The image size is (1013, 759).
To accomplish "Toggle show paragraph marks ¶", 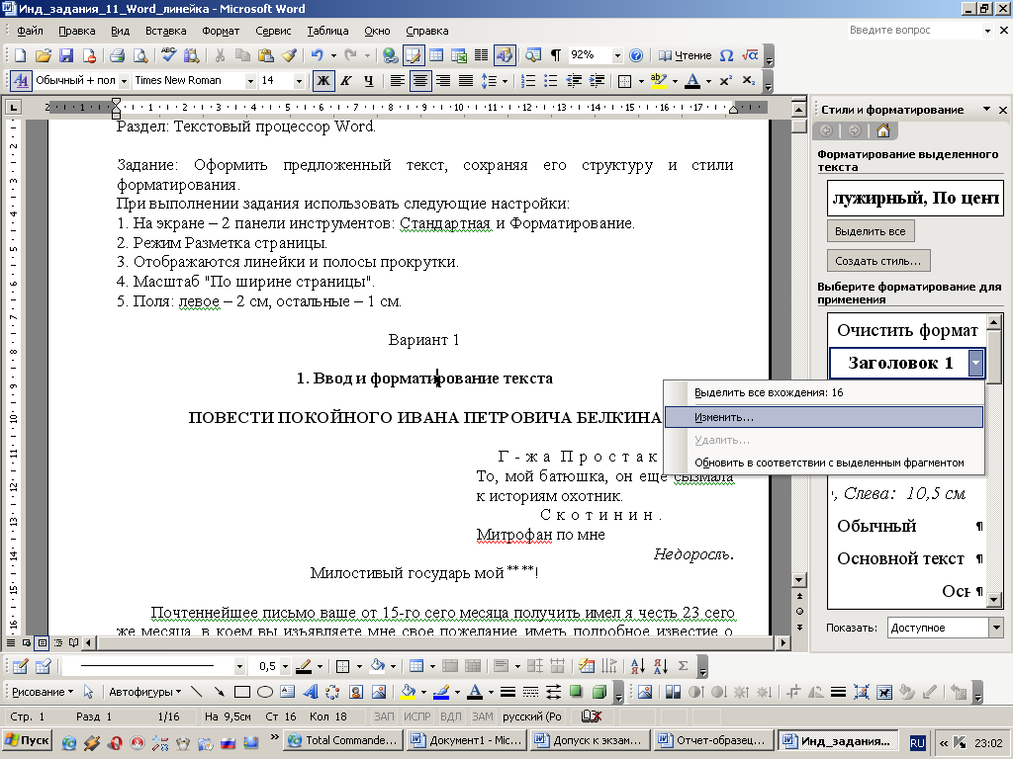I will pos(555,55).
